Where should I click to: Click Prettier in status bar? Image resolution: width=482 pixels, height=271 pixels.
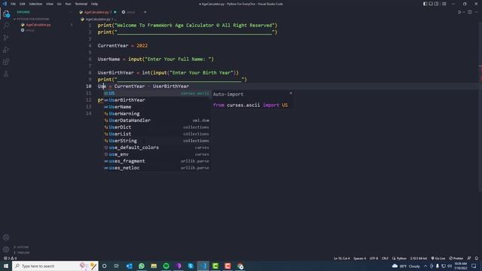[456, 258]
